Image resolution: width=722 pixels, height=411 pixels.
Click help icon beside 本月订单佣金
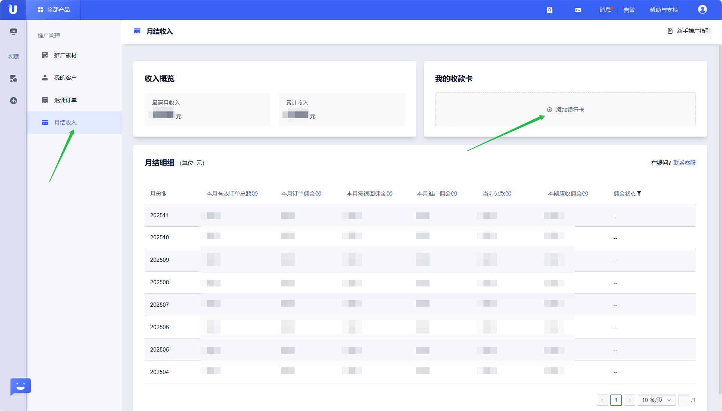point(318,193)
